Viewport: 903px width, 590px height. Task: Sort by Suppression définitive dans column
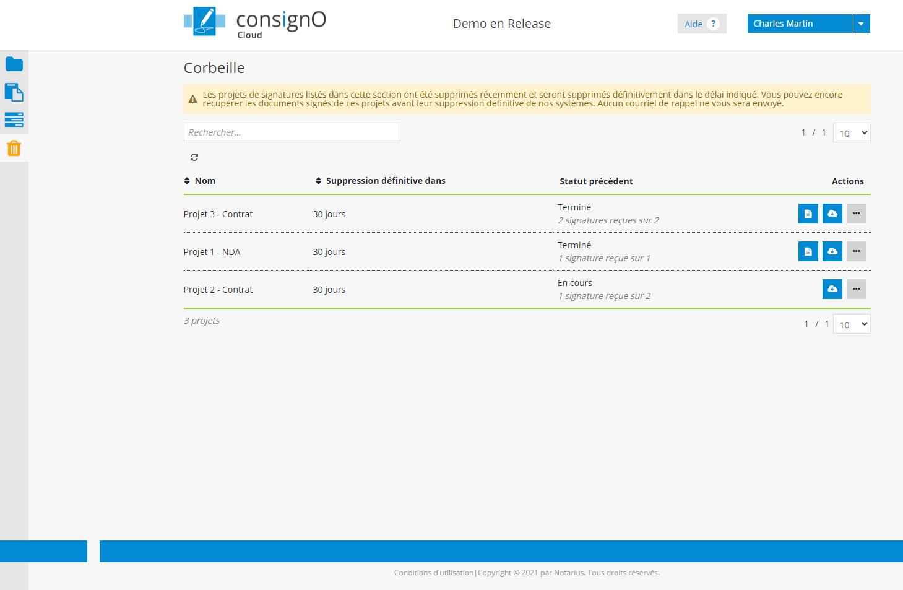pos(381,181)
